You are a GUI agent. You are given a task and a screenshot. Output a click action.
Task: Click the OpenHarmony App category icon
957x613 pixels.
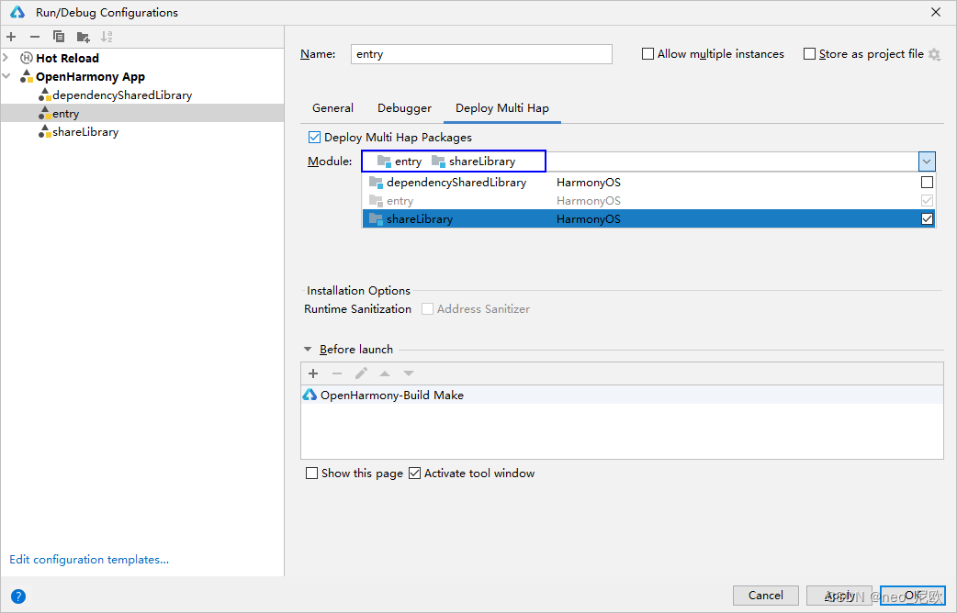(27, 76)
